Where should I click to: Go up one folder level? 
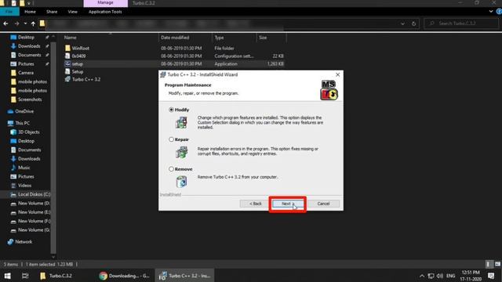pyautogui.click(x=33, y=23)
